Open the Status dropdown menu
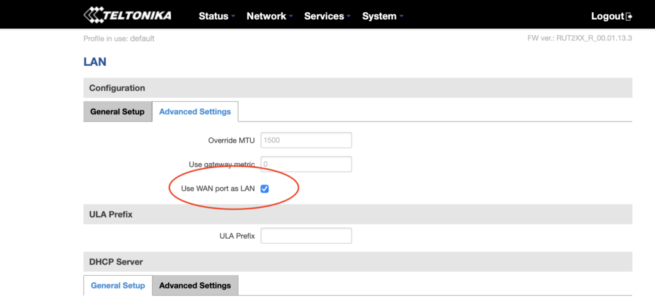Viewport: 655px width, 302px height. [217, 16]
